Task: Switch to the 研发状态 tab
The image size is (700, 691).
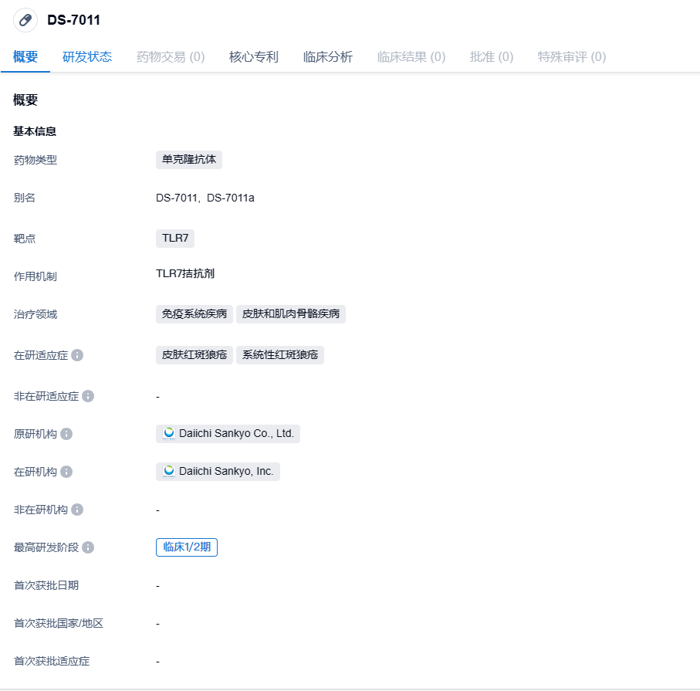Action: click(87, 56)
